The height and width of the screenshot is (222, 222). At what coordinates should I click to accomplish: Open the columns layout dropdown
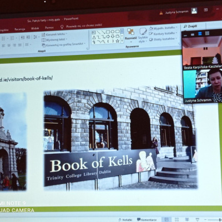[28, 44]
